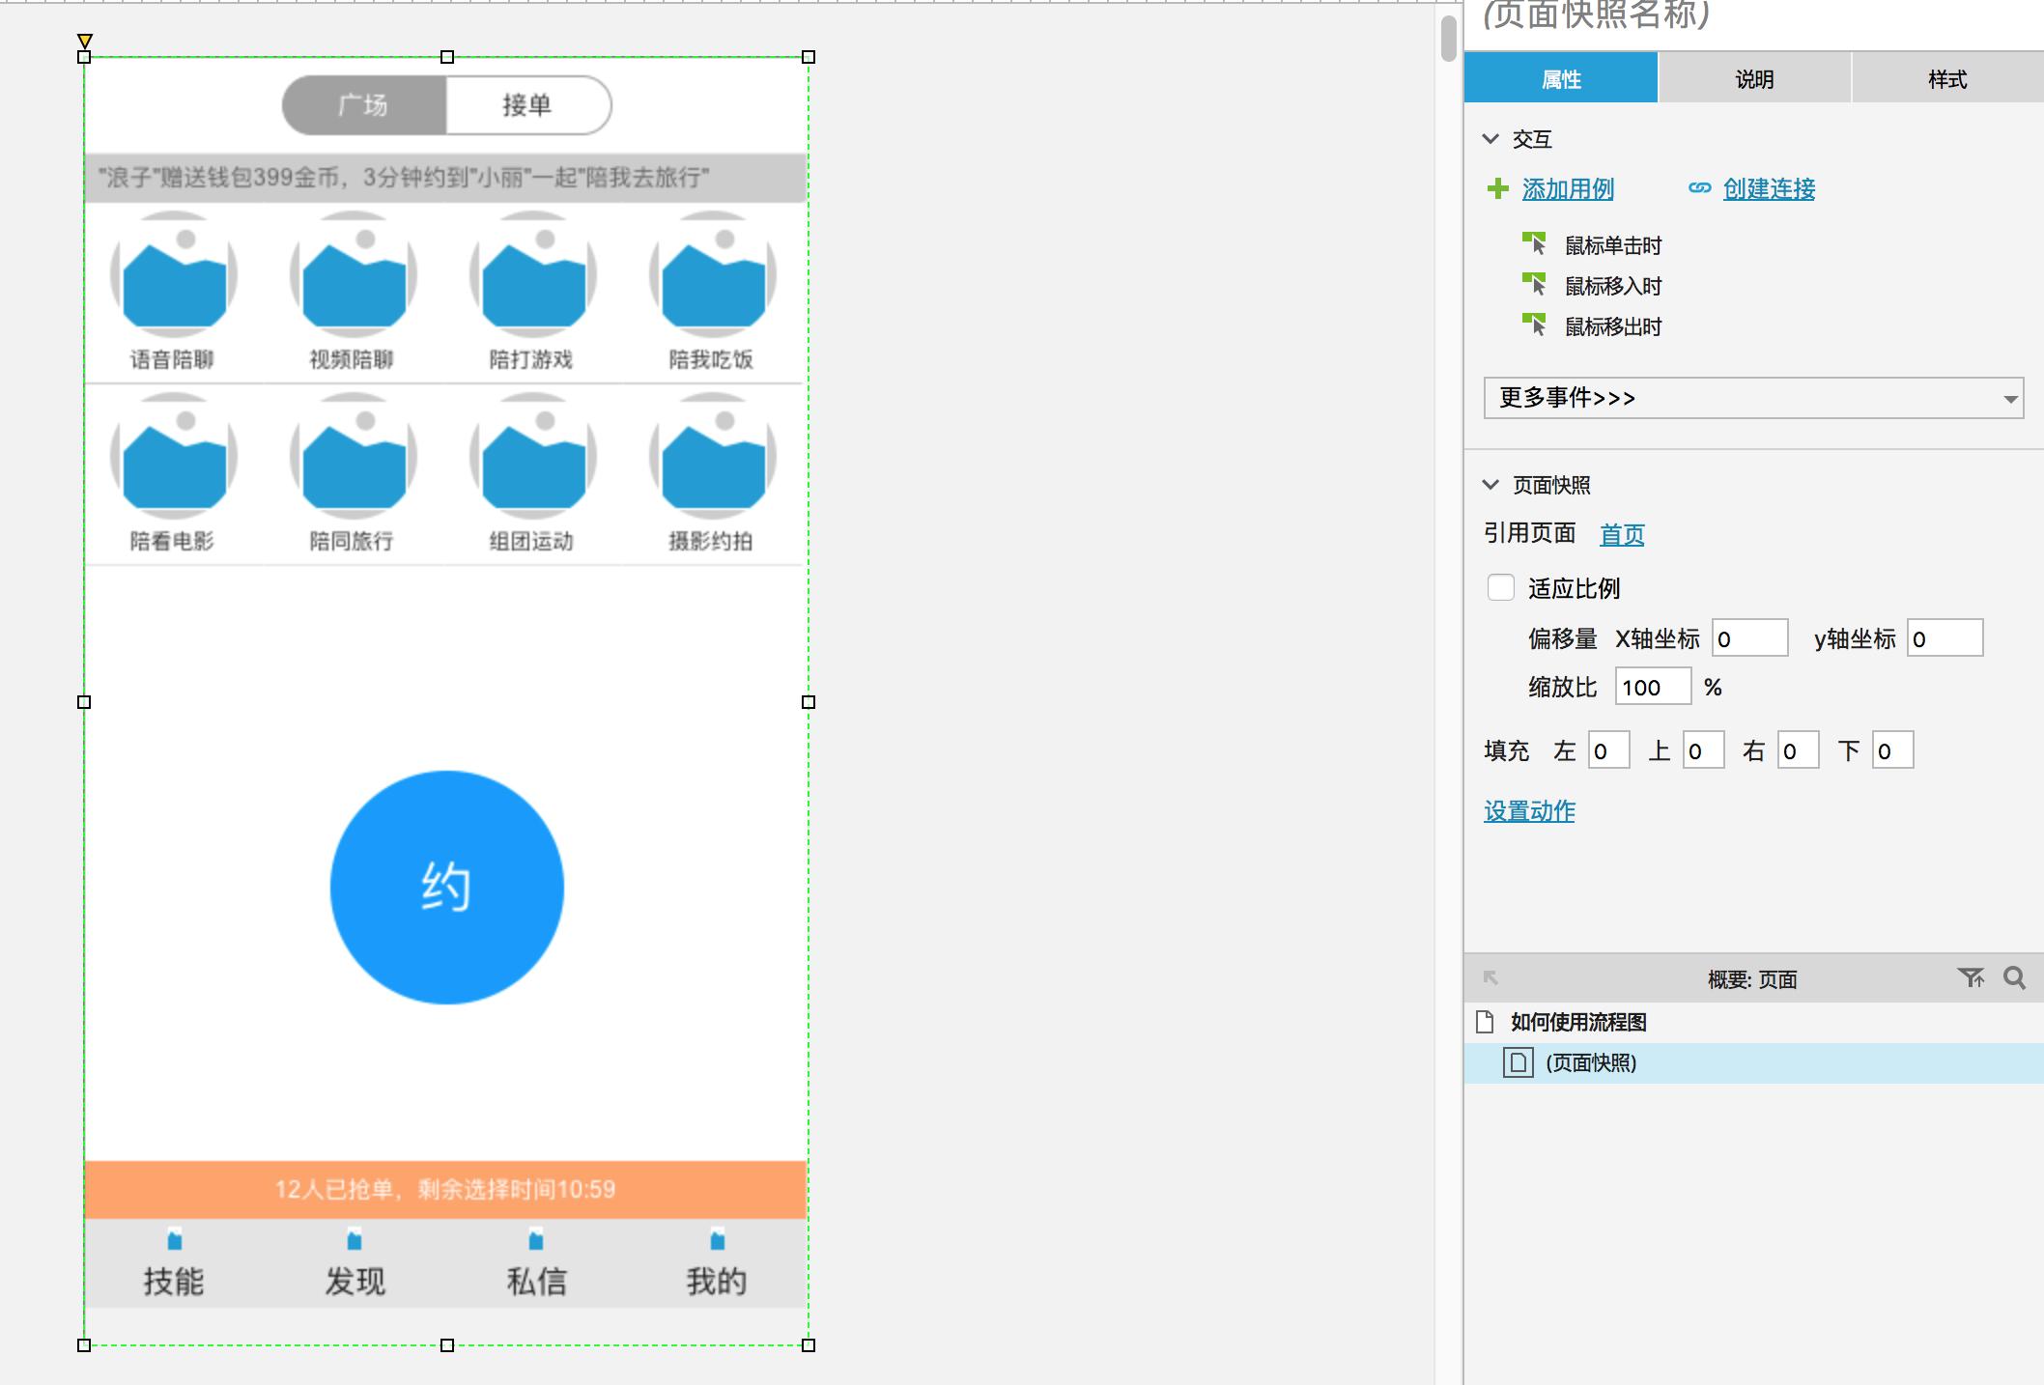Click 添加用例 button
Viewport: 2044px width, 1385px height.
pos(1560,188)
